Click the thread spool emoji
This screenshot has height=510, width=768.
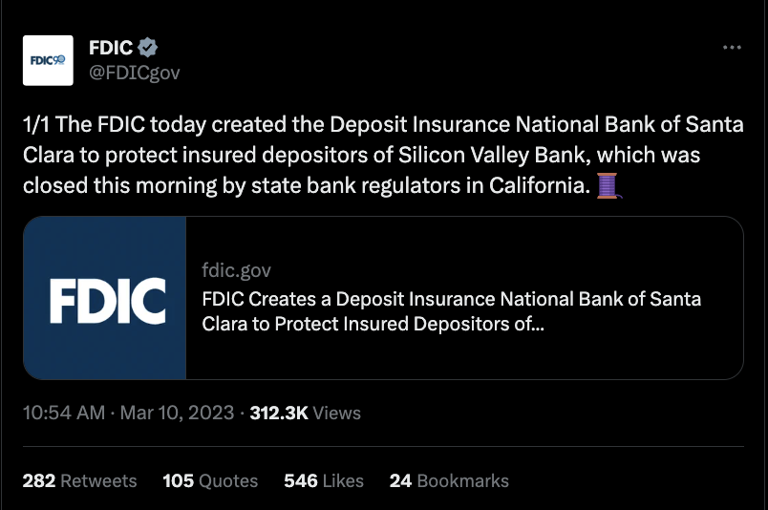[608, 184]
